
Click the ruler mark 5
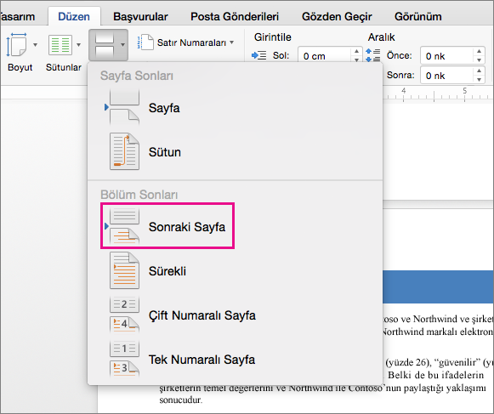[465, 91]
